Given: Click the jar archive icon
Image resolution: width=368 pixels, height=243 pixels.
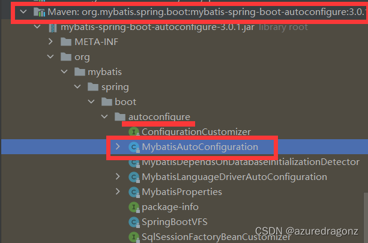Looking at the screenshot, I should 53,27.
